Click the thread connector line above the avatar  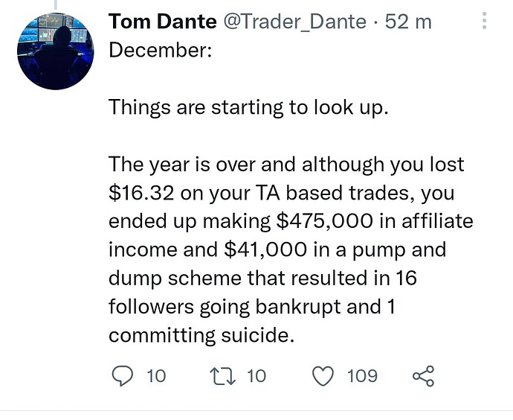click(x=55, y=4)
